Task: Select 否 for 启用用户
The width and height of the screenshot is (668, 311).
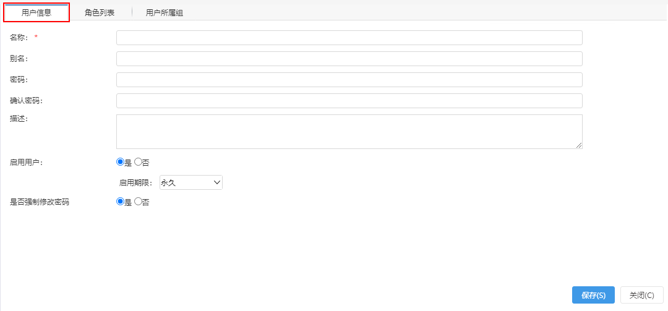Action: 138,162
